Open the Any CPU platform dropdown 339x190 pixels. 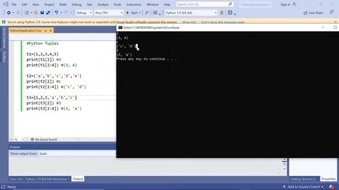[109, 13]
